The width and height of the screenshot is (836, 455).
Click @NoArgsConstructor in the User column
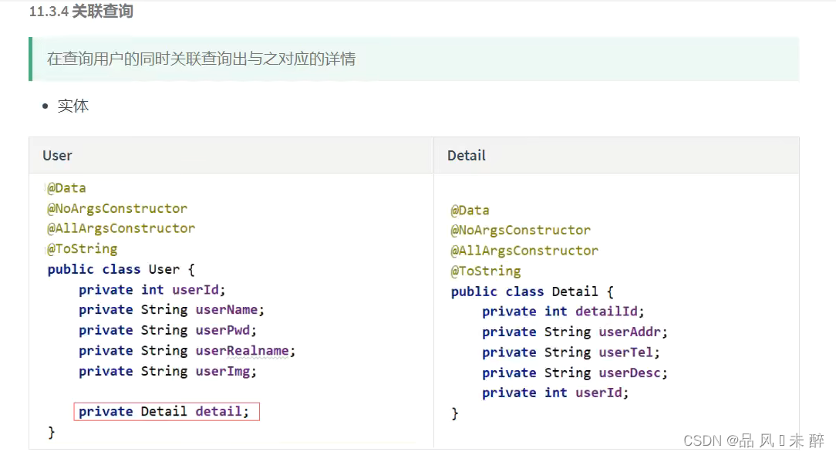pyautogui.click(x=117, y=208)
